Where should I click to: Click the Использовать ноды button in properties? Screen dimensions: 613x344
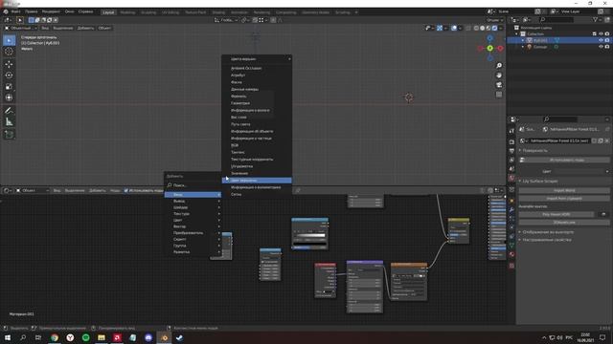tap(564, 160)
